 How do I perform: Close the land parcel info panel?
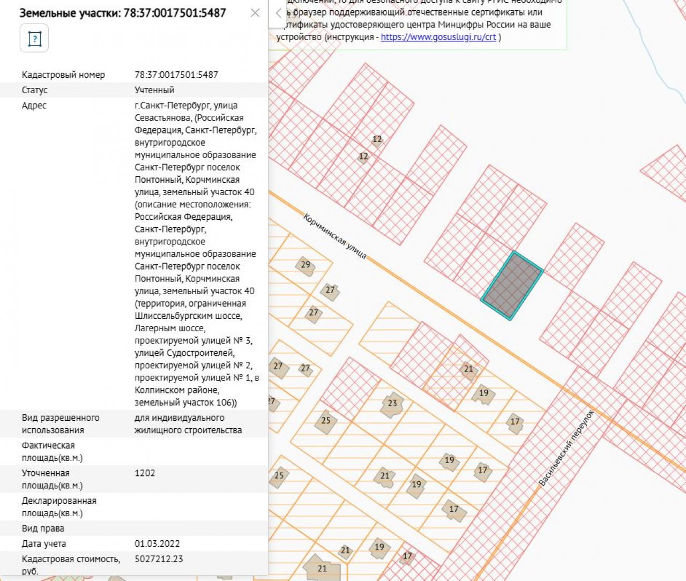point(255,13)
